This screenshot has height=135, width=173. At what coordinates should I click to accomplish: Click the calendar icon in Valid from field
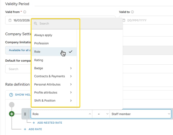(x=10, y=20)
